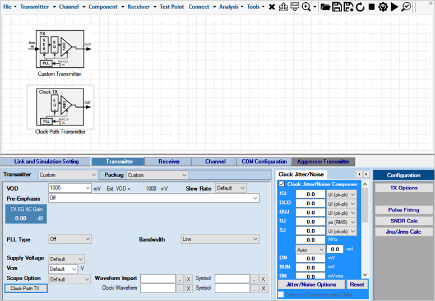
Task: Check Linked to Characterization Data box
Action: 281,294
